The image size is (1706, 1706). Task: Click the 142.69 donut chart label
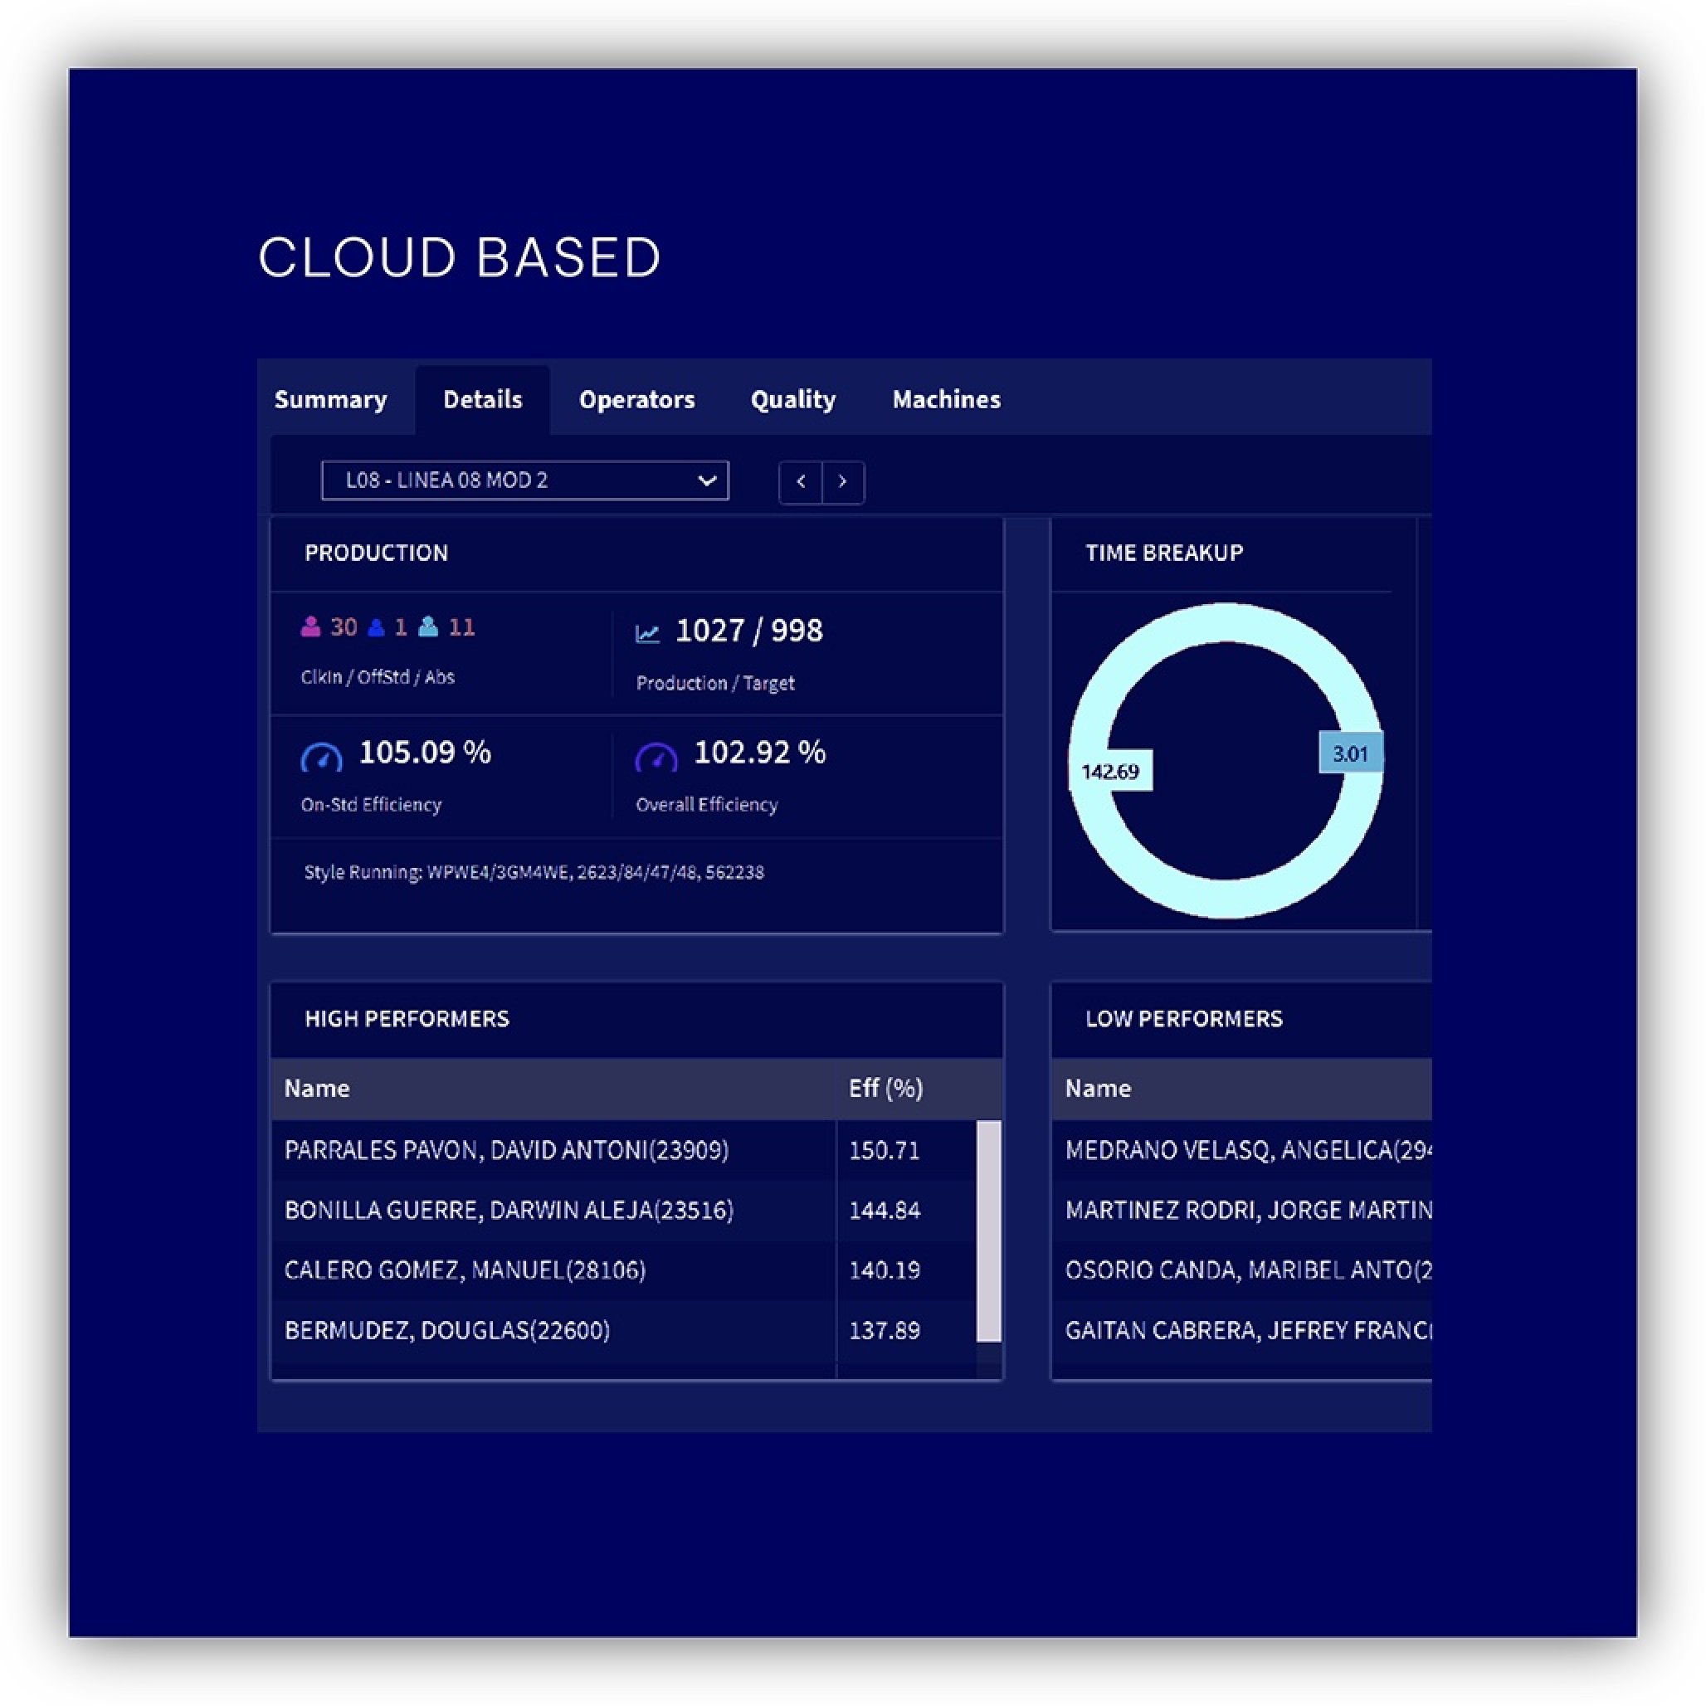pyautogui.click(x=1110, y=772)
